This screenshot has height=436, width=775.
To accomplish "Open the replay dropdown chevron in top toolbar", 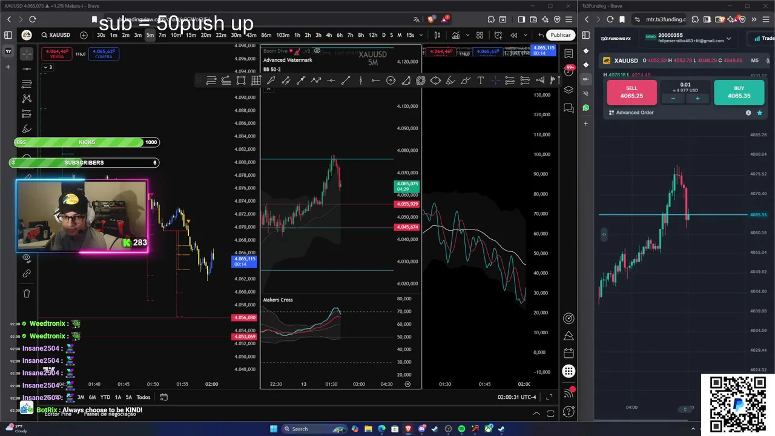I will click(x=525, y=35).
